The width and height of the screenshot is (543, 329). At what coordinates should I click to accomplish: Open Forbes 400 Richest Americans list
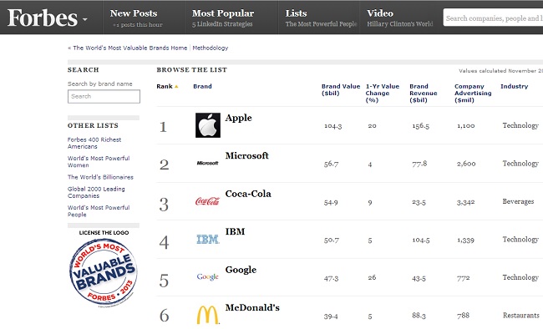pos(94,143)
